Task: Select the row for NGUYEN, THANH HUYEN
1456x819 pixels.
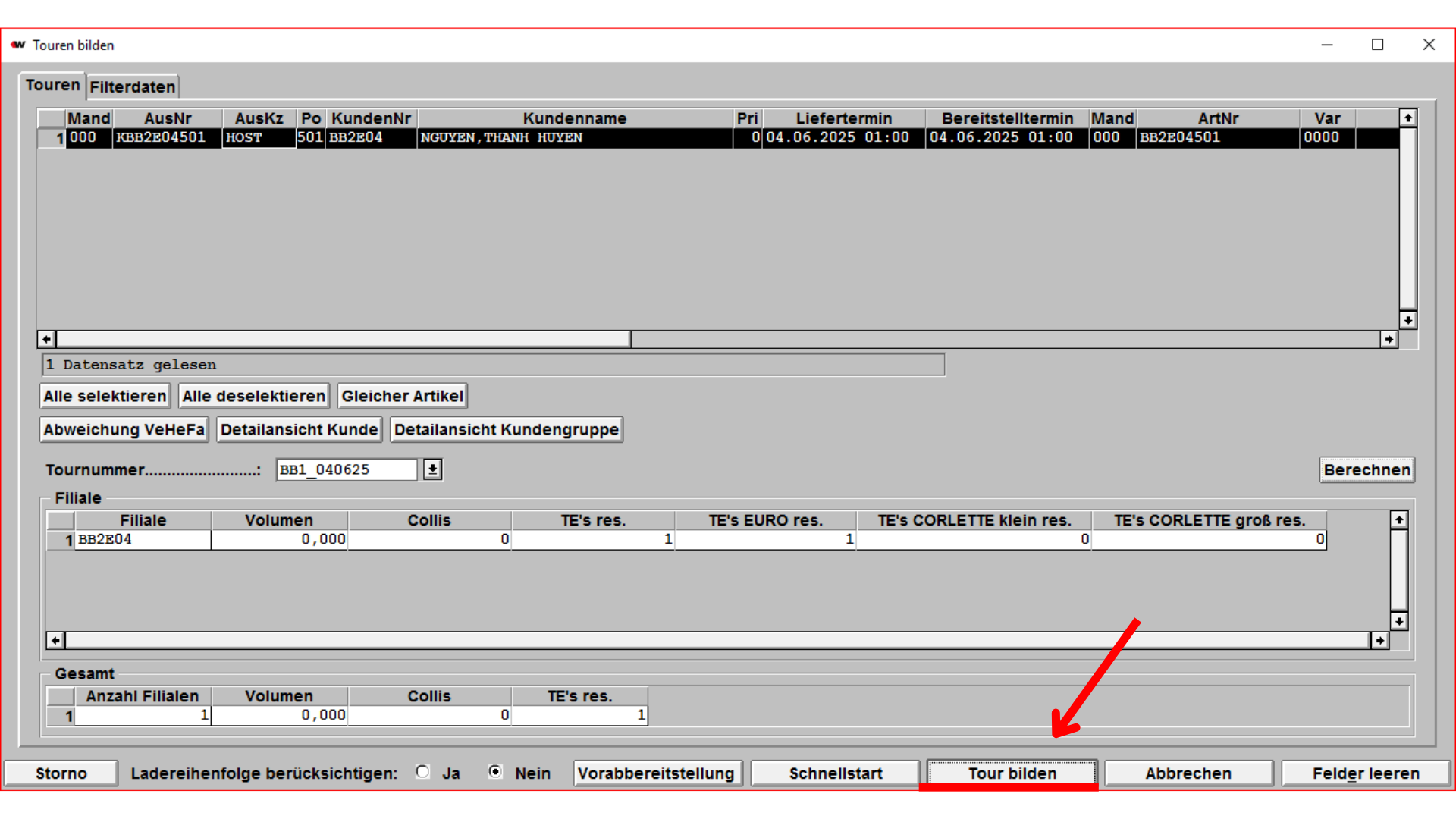Action: (500, 138)
